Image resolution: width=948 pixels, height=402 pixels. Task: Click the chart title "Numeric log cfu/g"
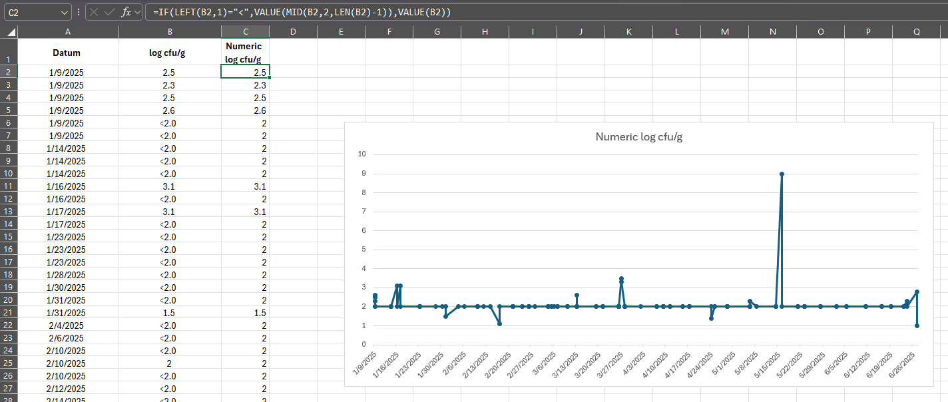click(638, 137)
